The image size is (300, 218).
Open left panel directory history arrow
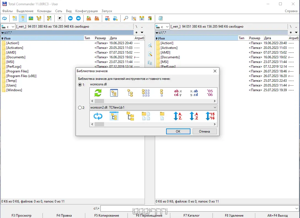click(142, 33)
